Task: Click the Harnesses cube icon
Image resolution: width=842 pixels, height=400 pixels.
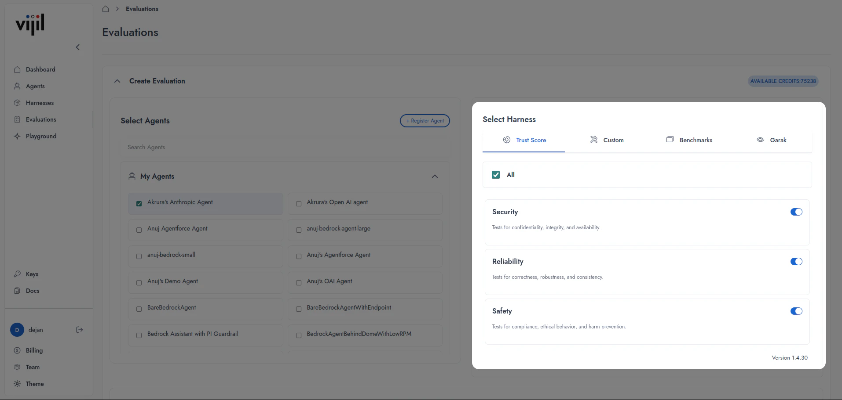Action: point(17,103)
